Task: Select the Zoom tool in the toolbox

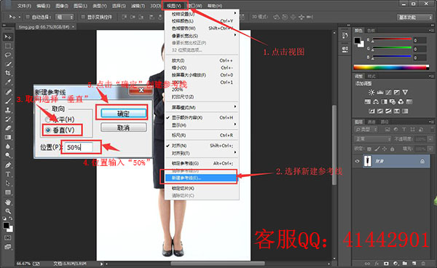Action: (8, 211)
